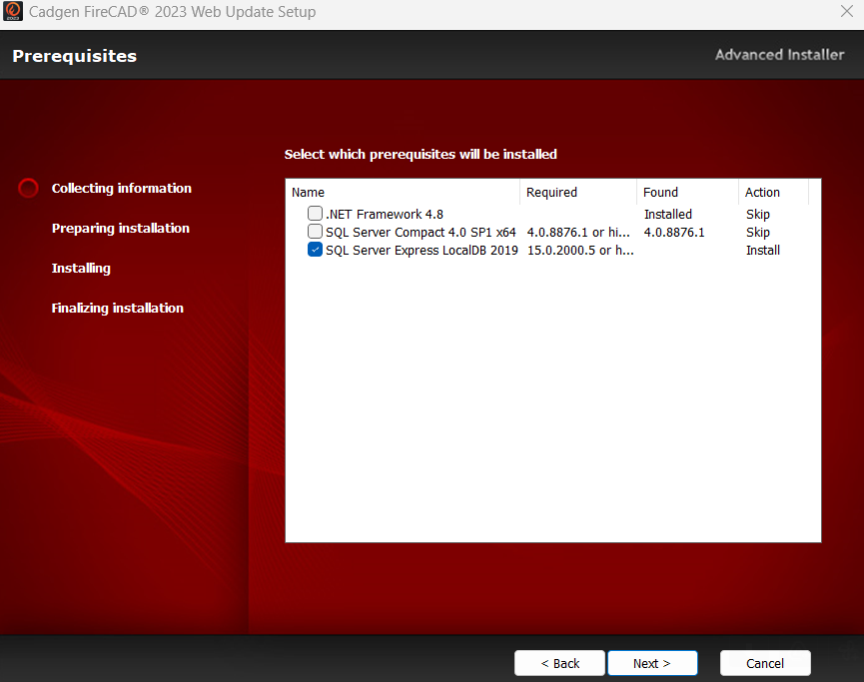Image resolution: width=864 pixels, height=682 pixels.
Task: Select SQL Server Express LocalDB 2019 text
Action: (422, 251)
